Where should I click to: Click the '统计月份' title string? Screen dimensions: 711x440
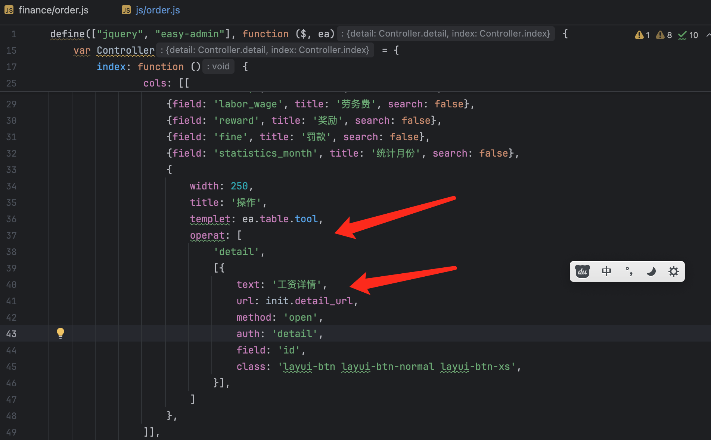[x=396, y=153]
